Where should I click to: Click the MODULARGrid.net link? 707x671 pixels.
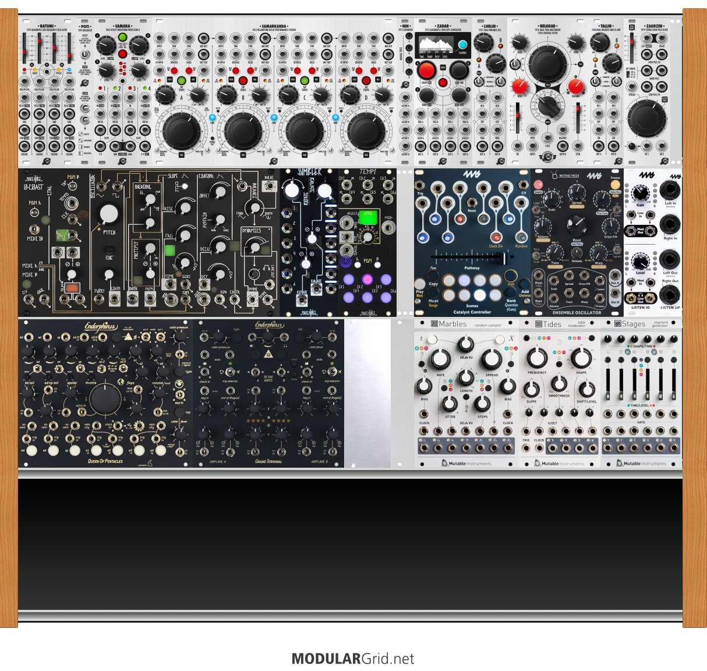(353, 659)
